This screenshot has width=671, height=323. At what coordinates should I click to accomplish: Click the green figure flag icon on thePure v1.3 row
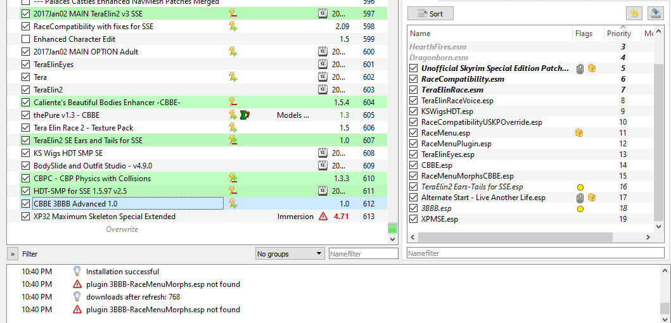(245, 115)
